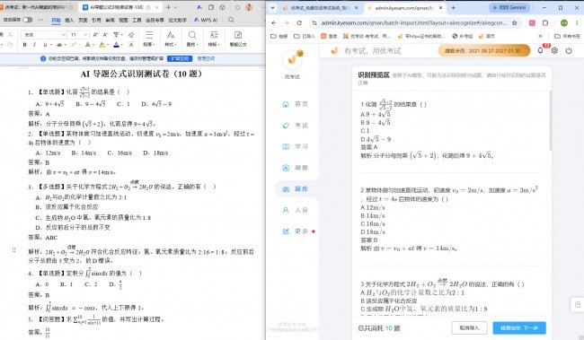Screen dimensions: 584x340
Task: Open 刷题 in the sidebar
Action: click(296, 168)
